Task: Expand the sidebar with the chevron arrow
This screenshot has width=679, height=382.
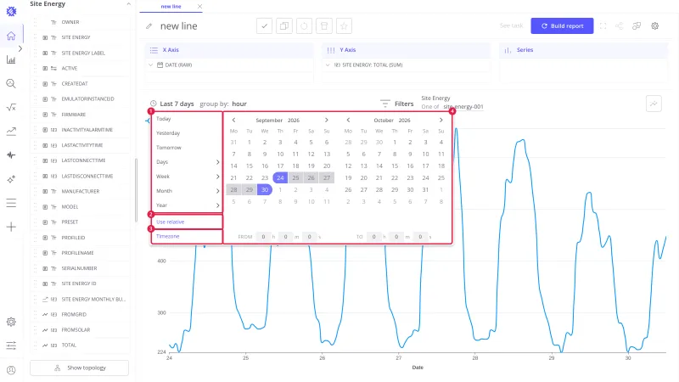Action: 20,48
